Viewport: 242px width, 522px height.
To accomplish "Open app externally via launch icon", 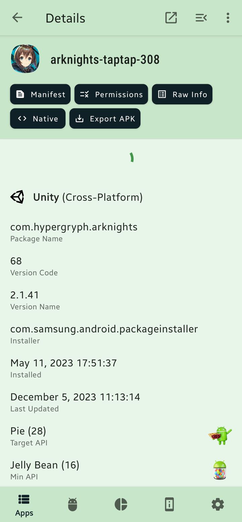I will [x=171, y=18].
